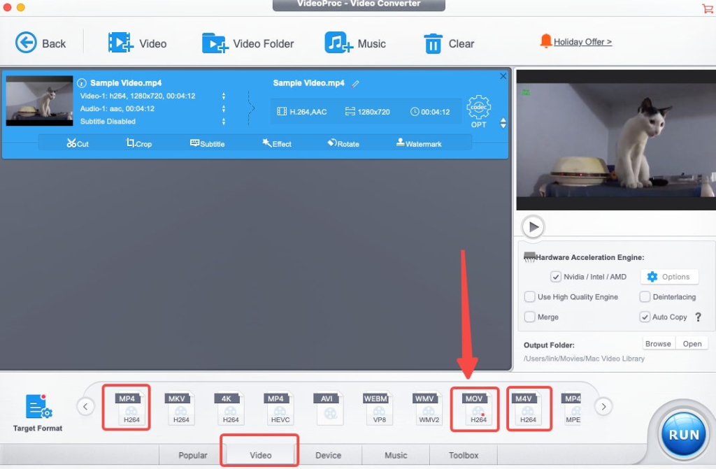This screenshot has width=716, height=469.
Task: Switch to the Toolbox tab
Action: tap(464, 454)
